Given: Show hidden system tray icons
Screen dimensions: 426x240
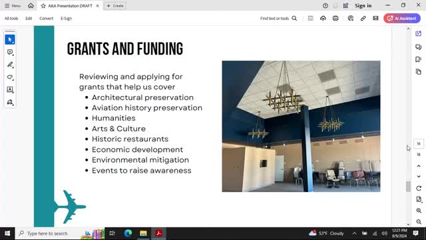Looking at the screenshot, I should (x=354, y=233).
